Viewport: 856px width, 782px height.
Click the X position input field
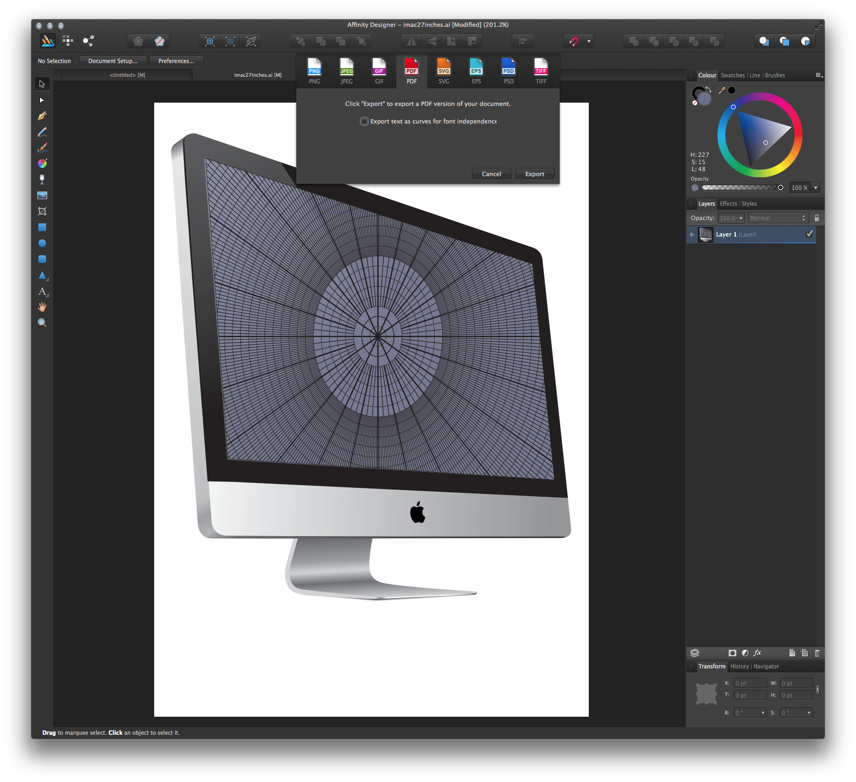pyautogui.click(x=750, y=683)
